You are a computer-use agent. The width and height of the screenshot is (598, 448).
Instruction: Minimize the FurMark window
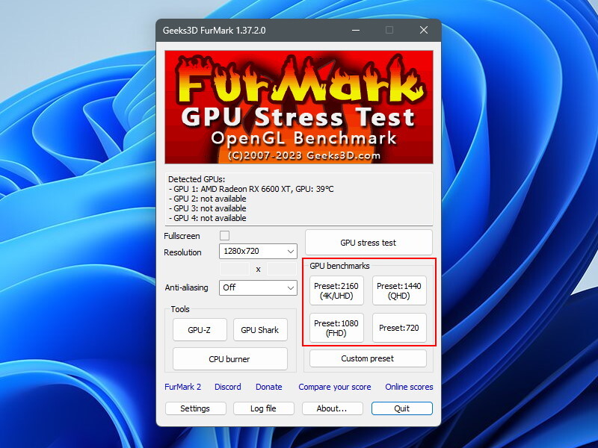[x=356, y=30]
